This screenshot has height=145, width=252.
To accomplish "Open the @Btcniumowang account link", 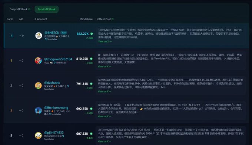I will point(56,107).
